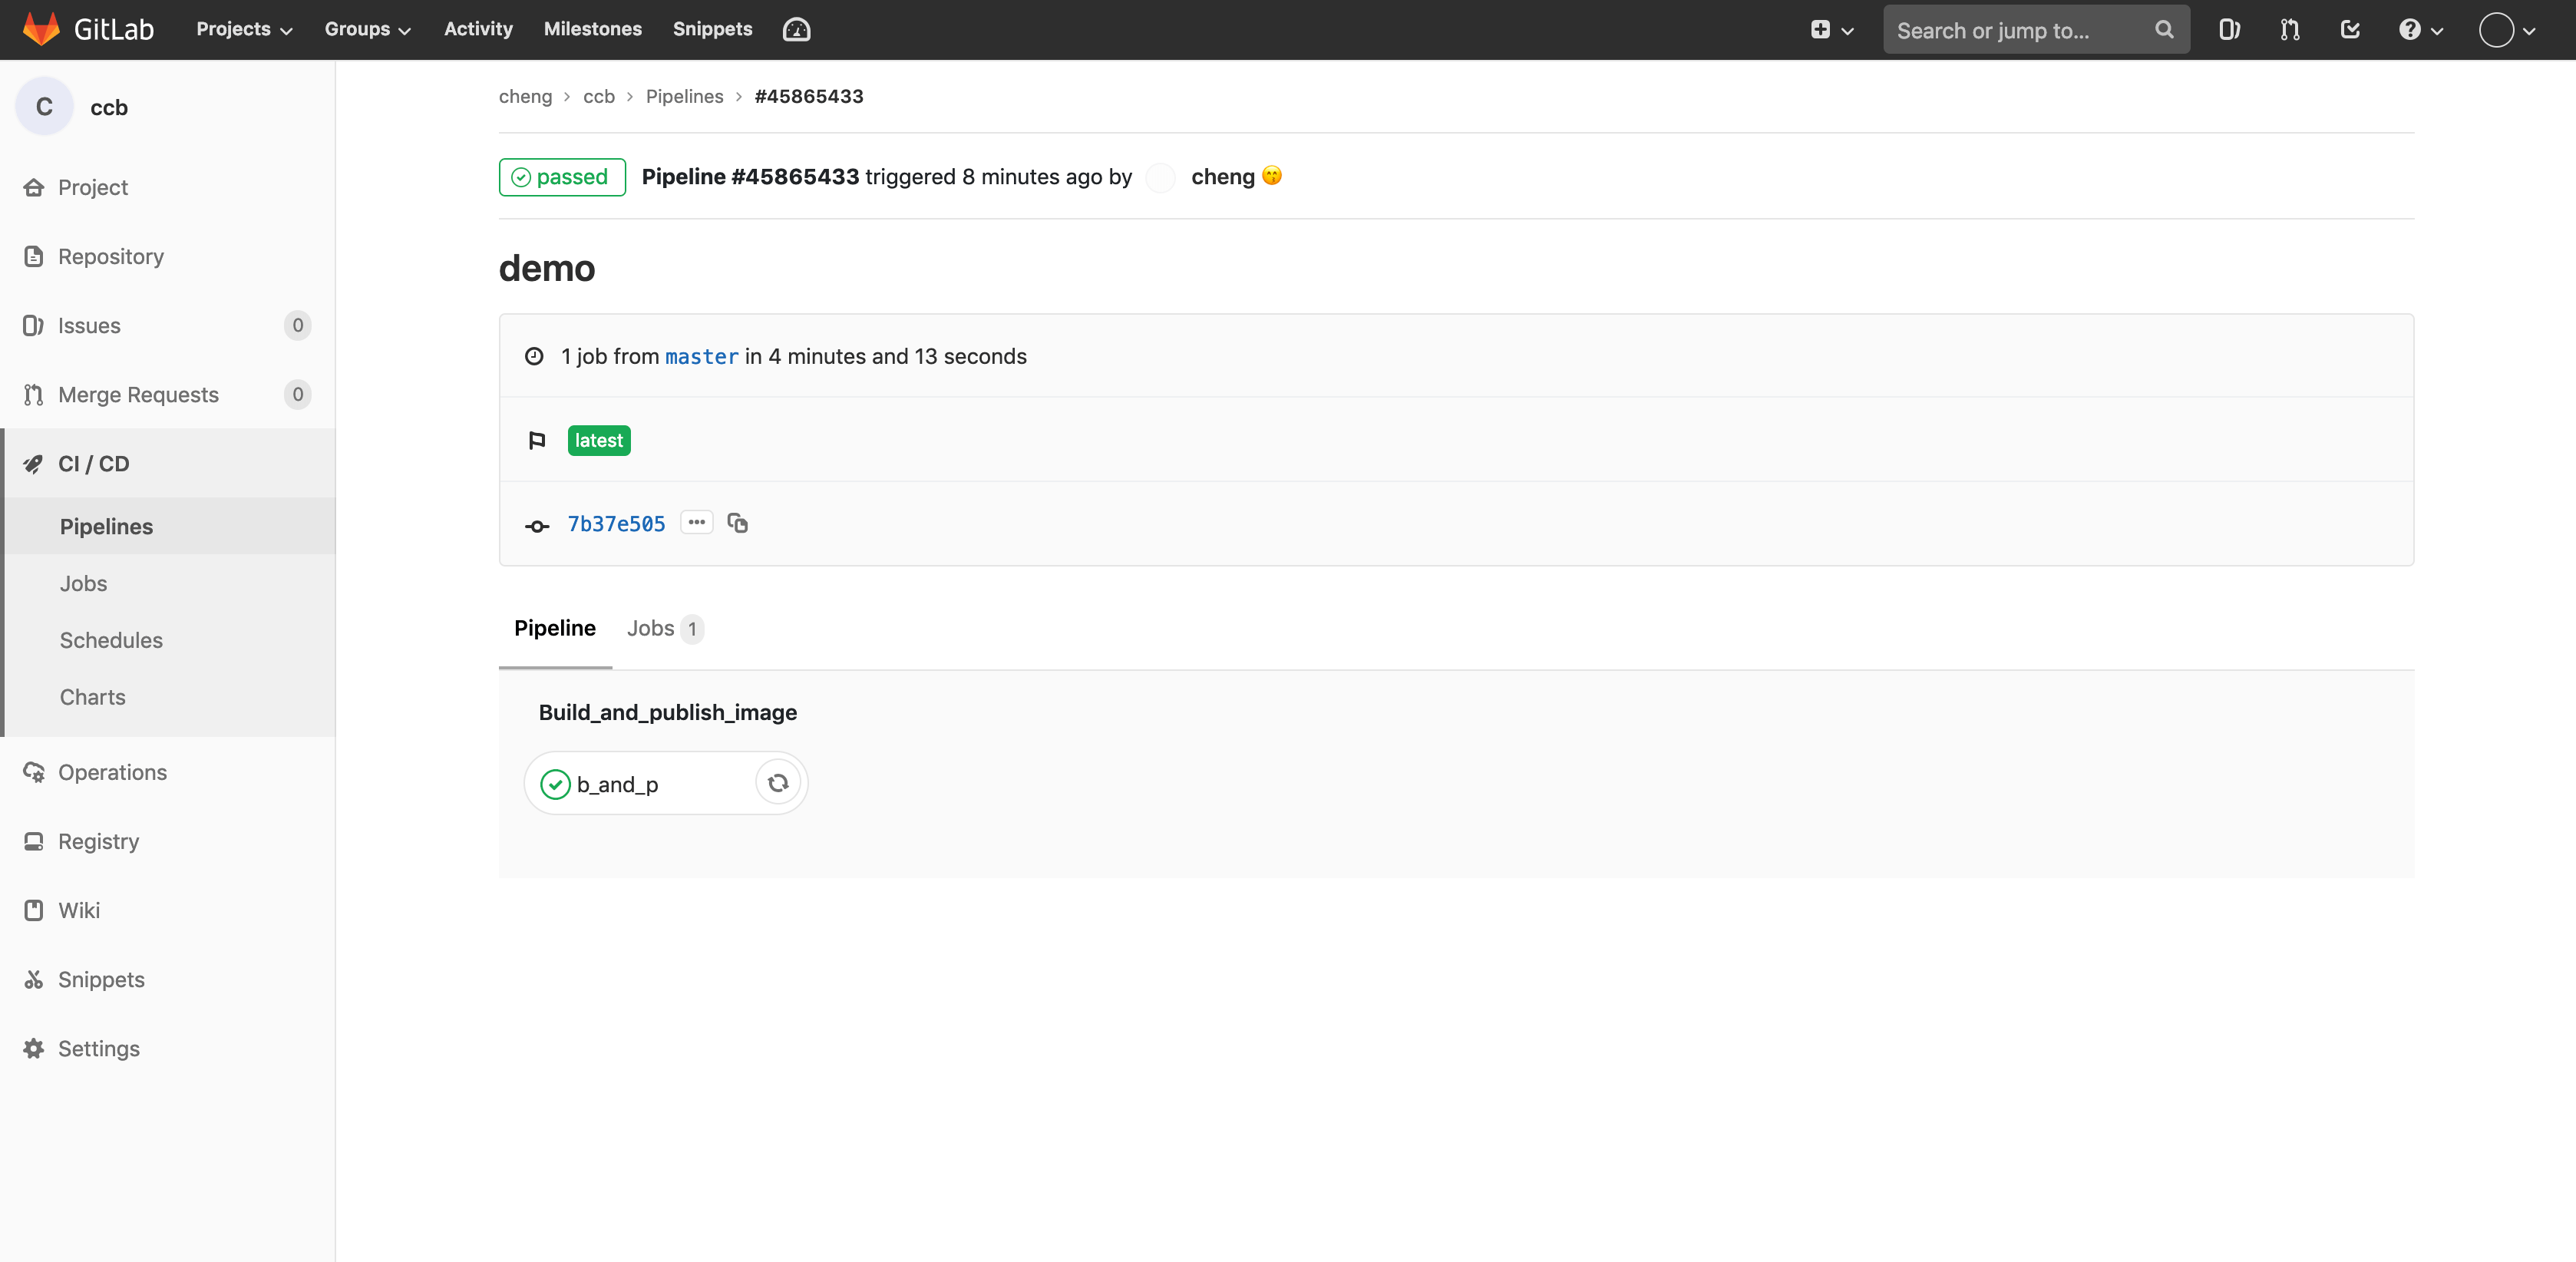This screenshot has width=2576, height=1262.
Task: Open the issues list from the top bar
Action: (x=2228, y=29)
